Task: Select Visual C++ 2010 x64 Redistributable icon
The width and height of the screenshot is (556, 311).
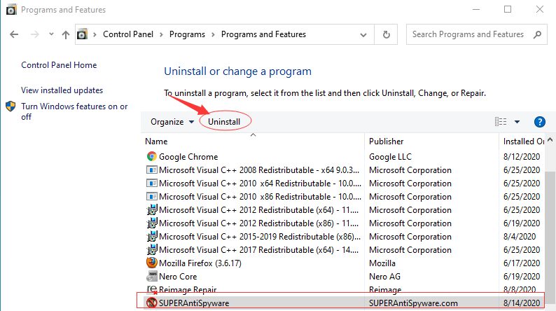Action: [152, 184]
